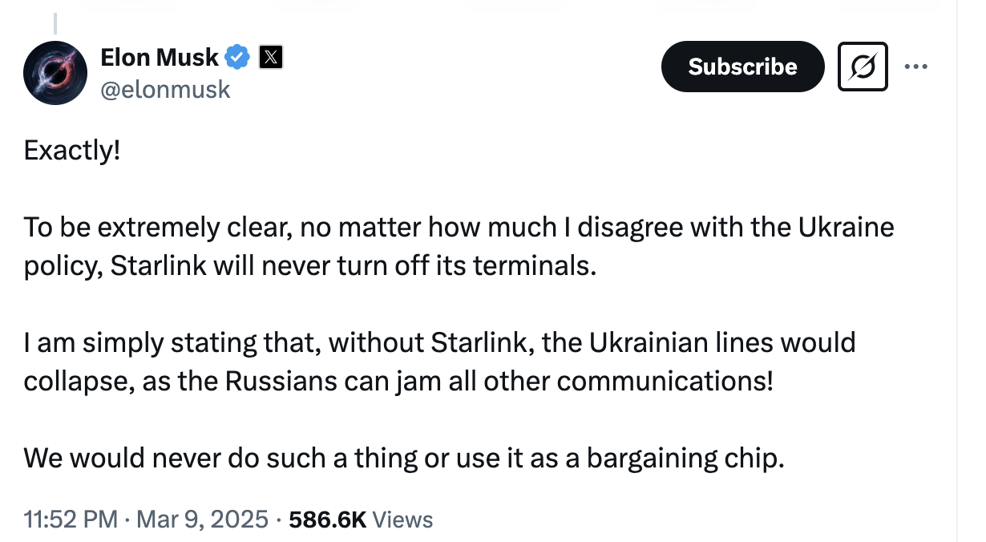Image resolution: width=986 pixels, height=542 pixels.
Task: Open the three-dot more options menu
Action: pyautogui.click(x=915, y=66)
